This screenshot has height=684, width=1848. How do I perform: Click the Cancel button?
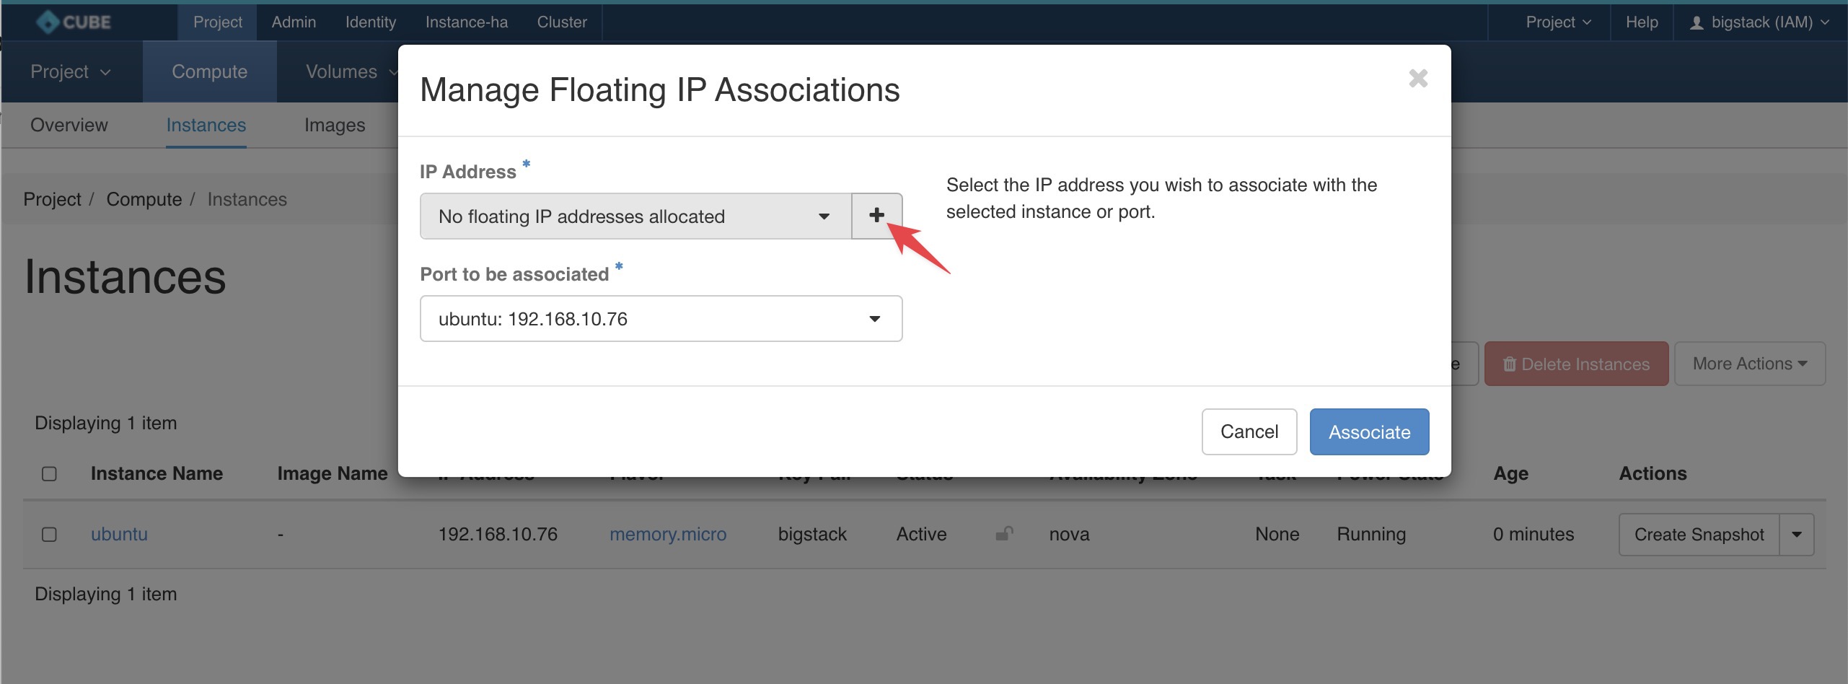click(x=1249, y=431)
